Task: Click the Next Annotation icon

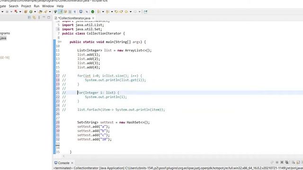Action: click(98, 12)
